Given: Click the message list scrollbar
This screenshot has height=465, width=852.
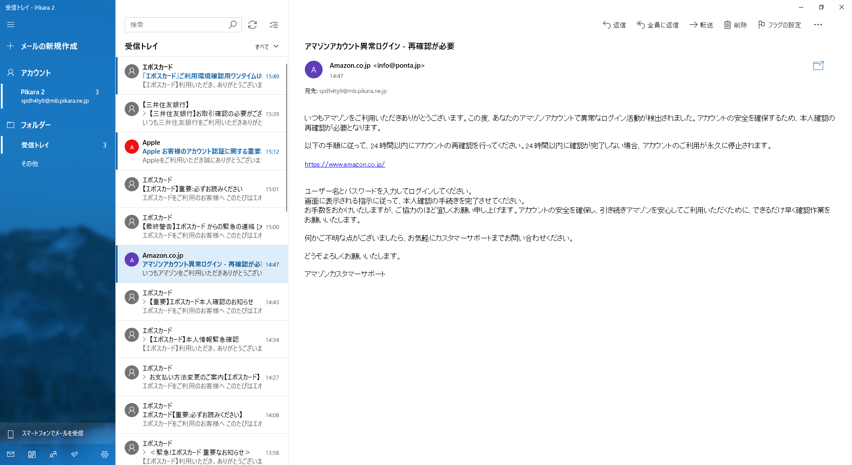Looking at the screenshot, I should [287, 137].
